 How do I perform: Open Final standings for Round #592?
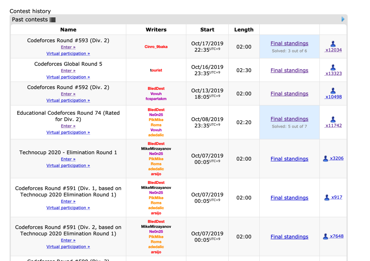(290, 94)
